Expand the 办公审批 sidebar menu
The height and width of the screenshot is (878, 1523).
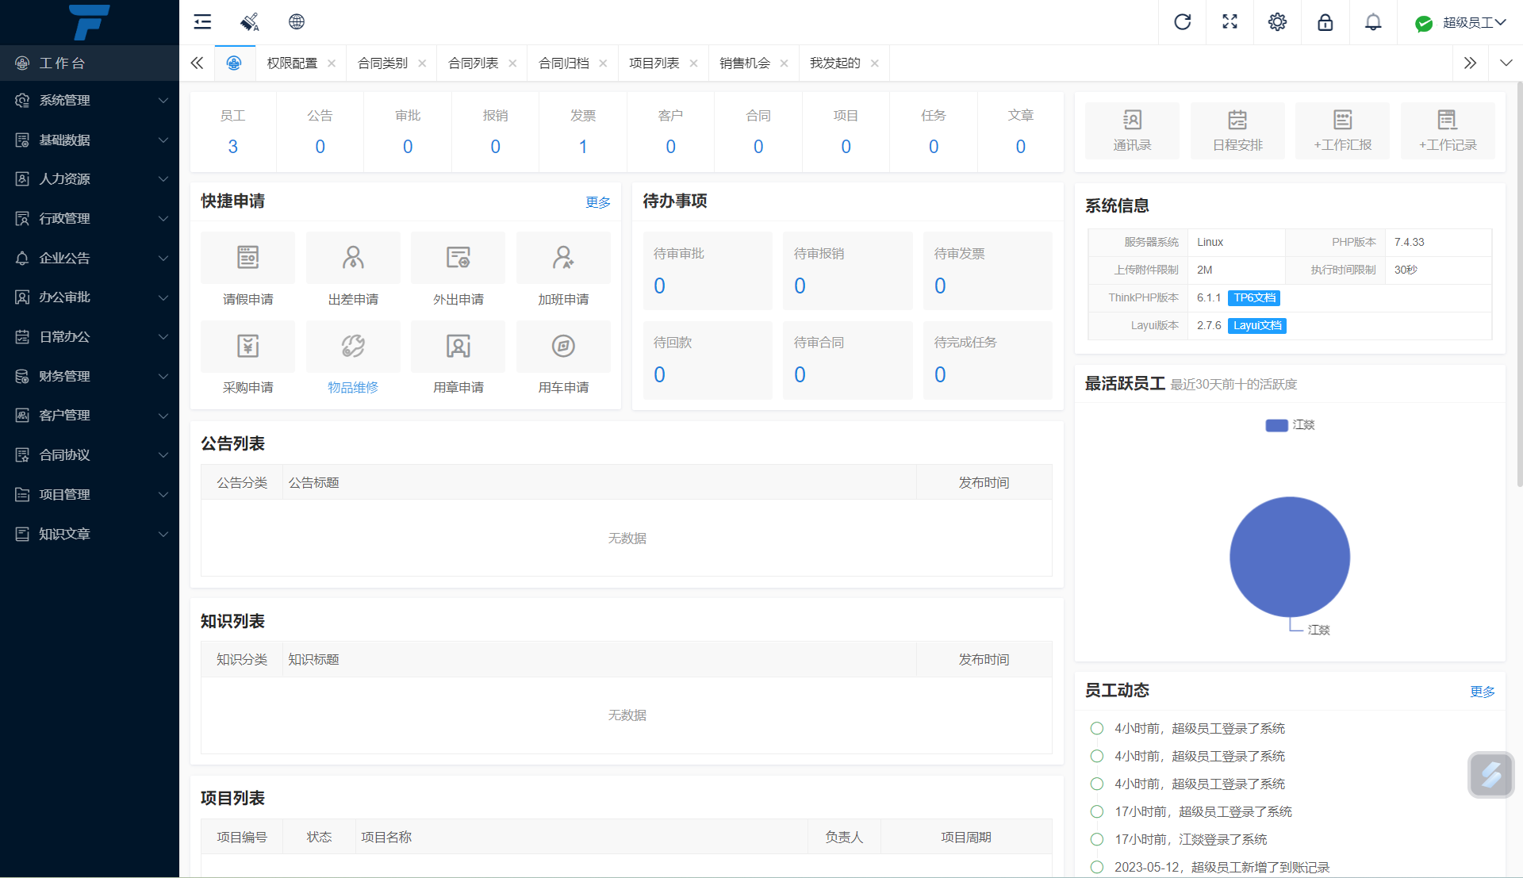tap(90, 297)
